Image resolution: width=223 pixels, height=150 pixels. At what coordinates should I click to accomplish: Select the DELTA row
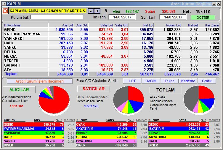point(111,52)
